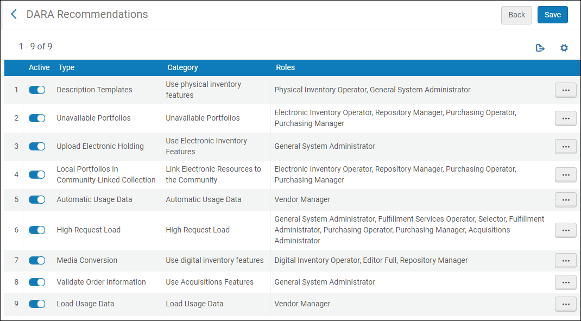Switch off Automatic Usage Data
The width and height of the screenshot is (581, 321).
tap(37, 200)
